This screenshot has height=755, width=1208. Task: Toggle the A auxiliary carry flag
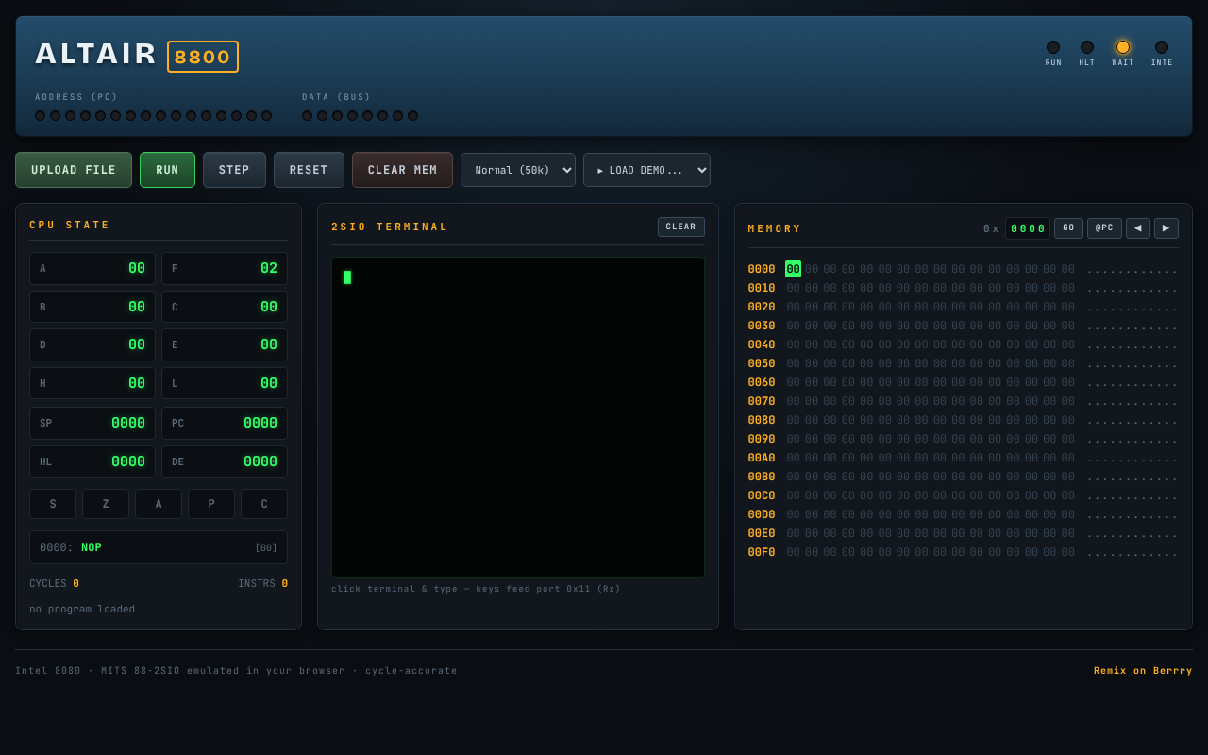[159, 504]
